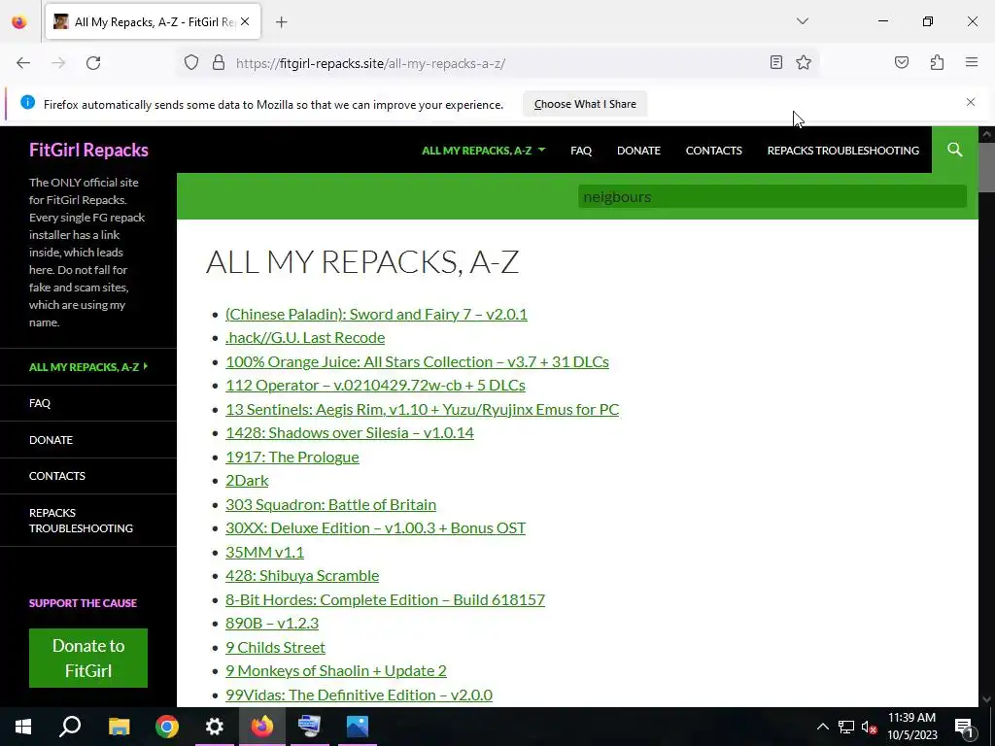Viewport: 995px width, 746px height.
Task: Open 30XX: Deluxe Edition link
Action: pyautogui.click(x=375, y=527)
